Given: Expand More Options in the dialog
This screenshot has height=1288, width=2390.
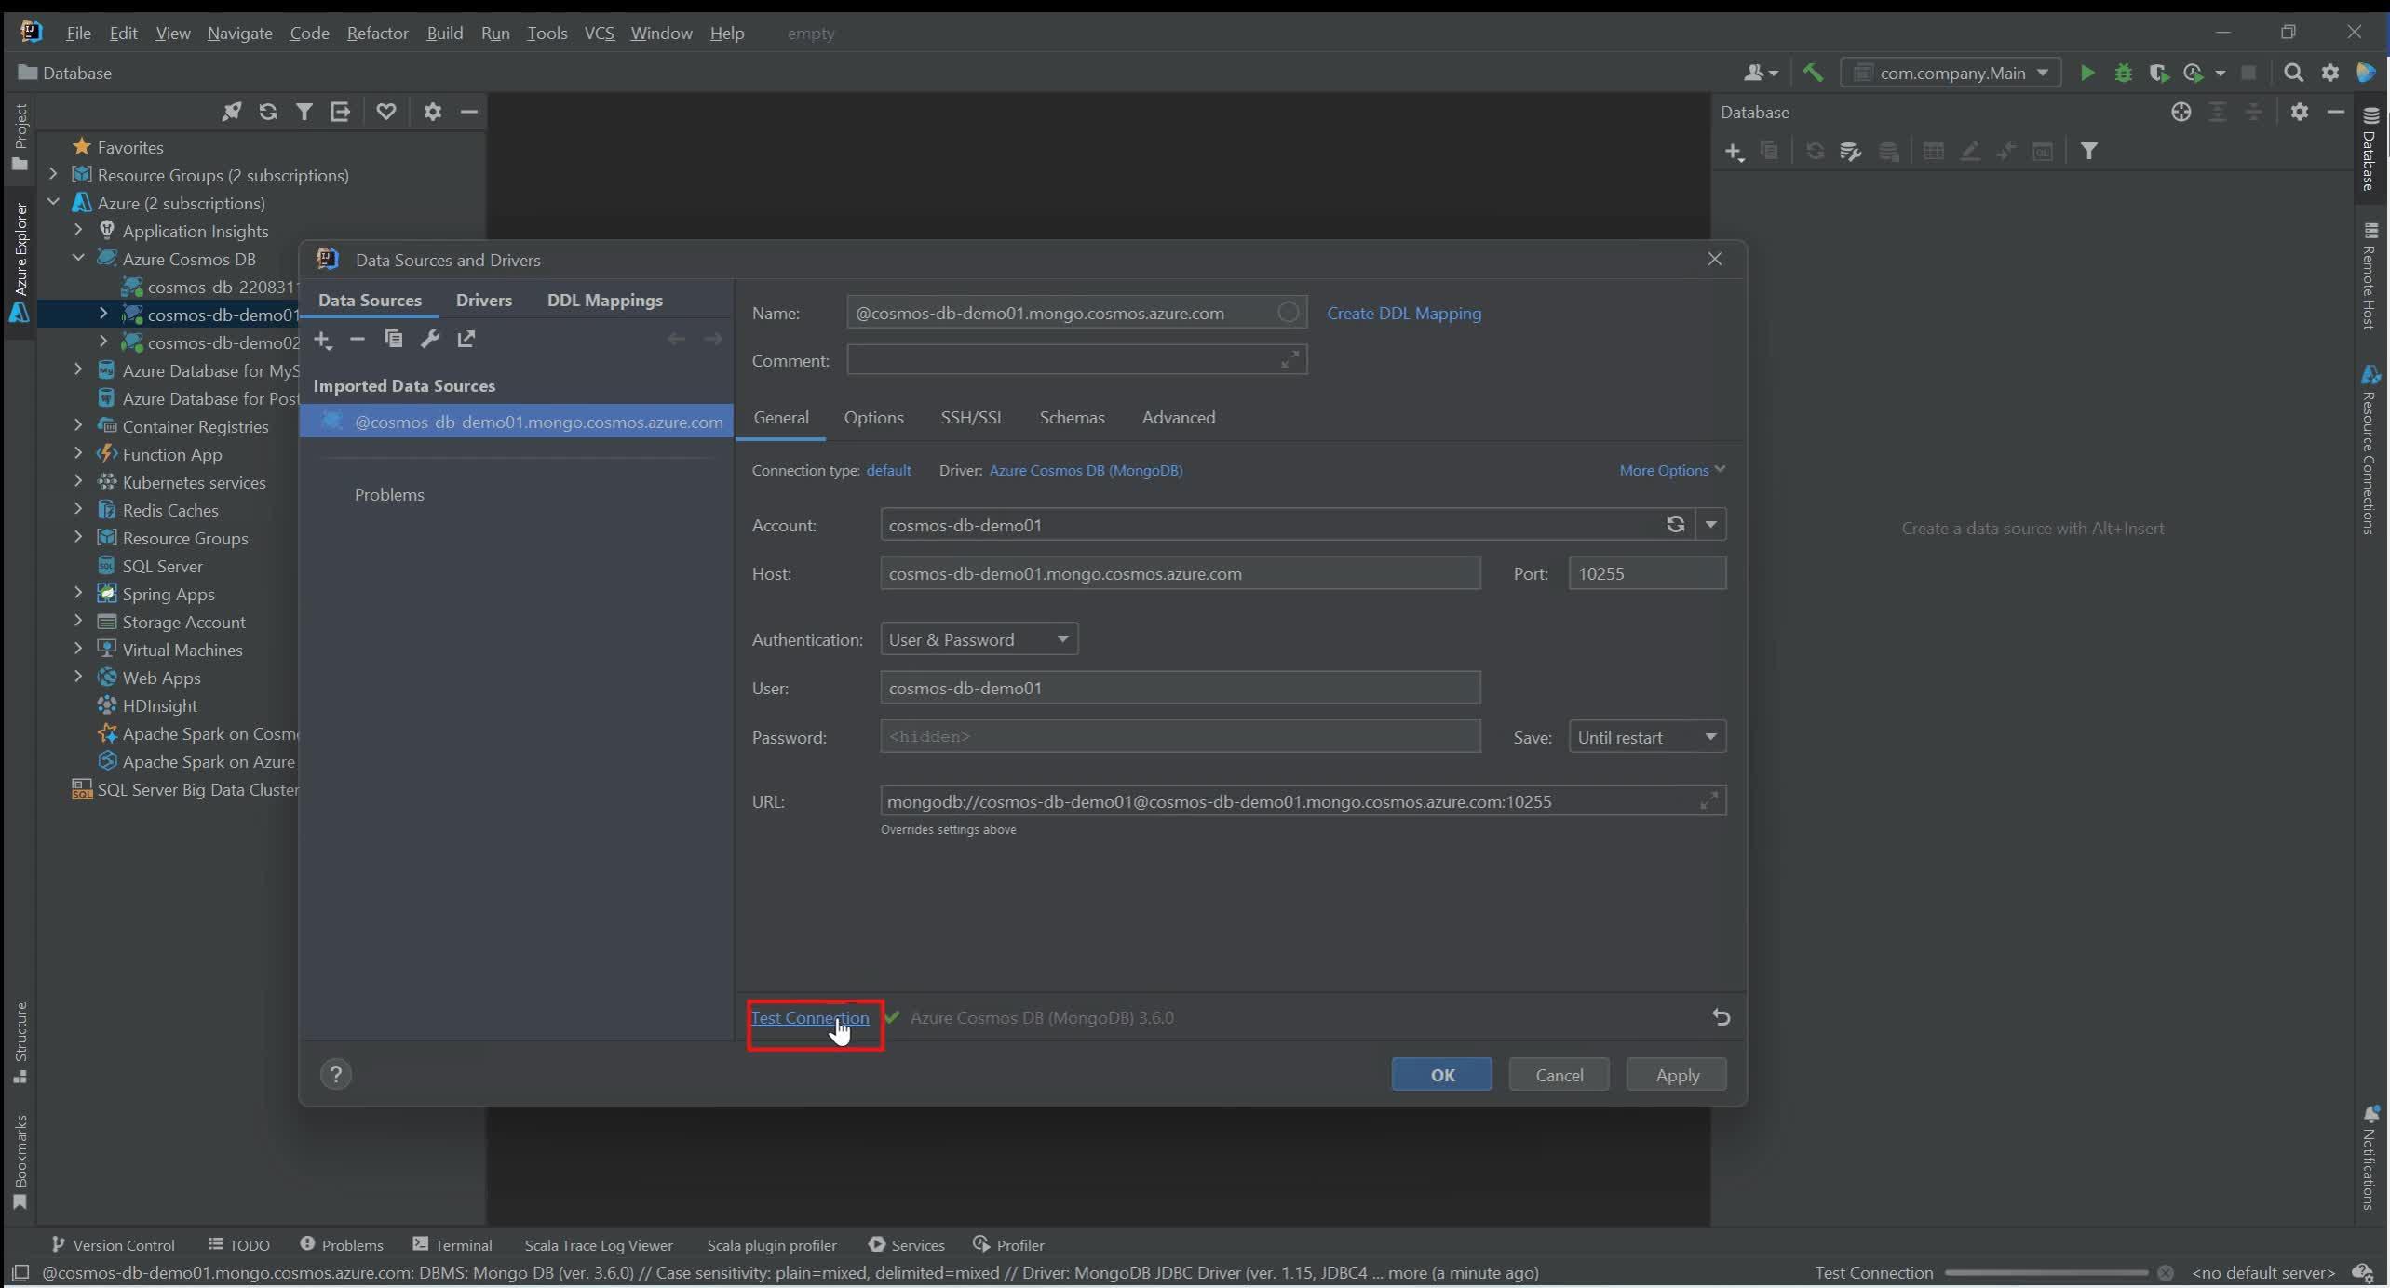Looking at the screenshot, I should (1672, 470).
